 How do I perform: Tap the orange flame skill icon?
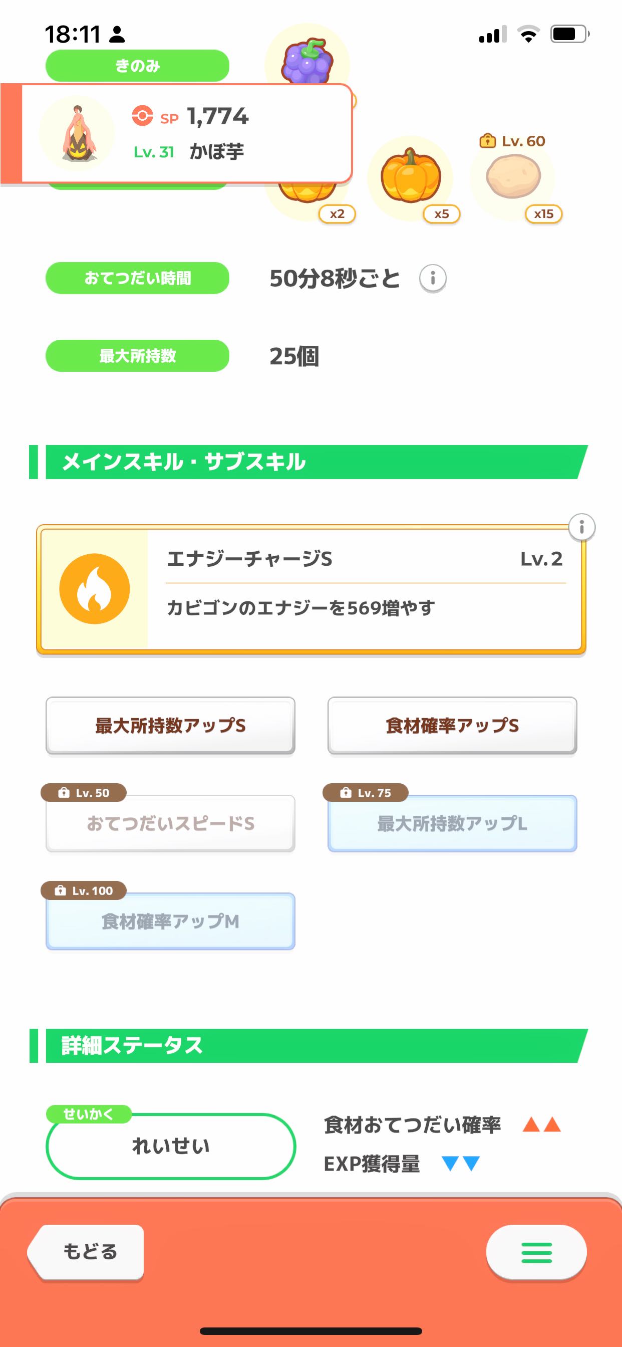(95, 589)
